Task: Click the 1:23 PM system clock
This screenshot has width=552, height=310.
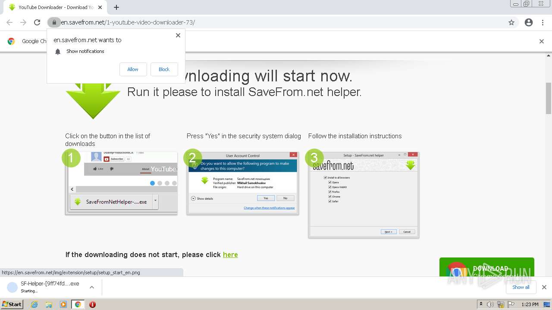Action: (530, 304)
